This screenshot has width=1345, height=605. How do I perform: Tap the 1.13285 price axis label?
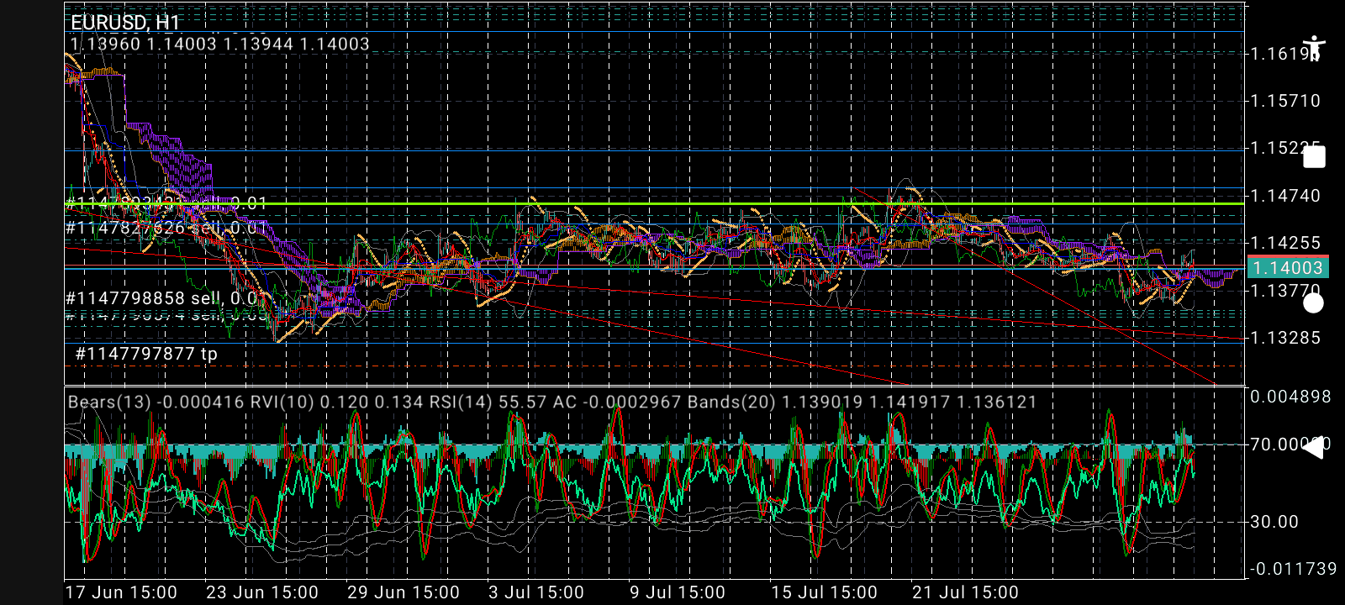pos(1285,338)
